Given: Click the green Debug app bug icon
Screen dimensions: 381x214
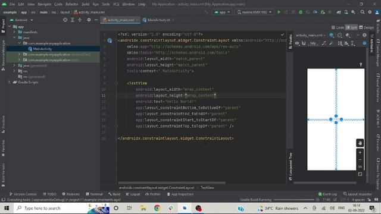Looking at the screenshot, I should [x=301, y=12].
